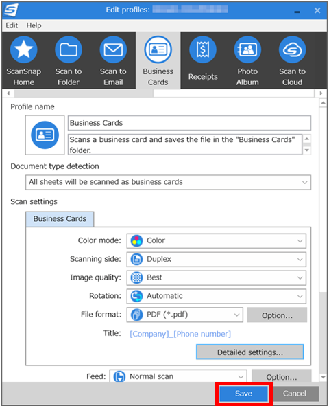Expand the File format dropdown

236,315
